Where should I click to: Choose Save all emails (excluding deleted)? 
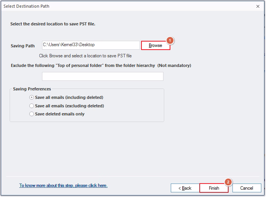click(67, 106)
